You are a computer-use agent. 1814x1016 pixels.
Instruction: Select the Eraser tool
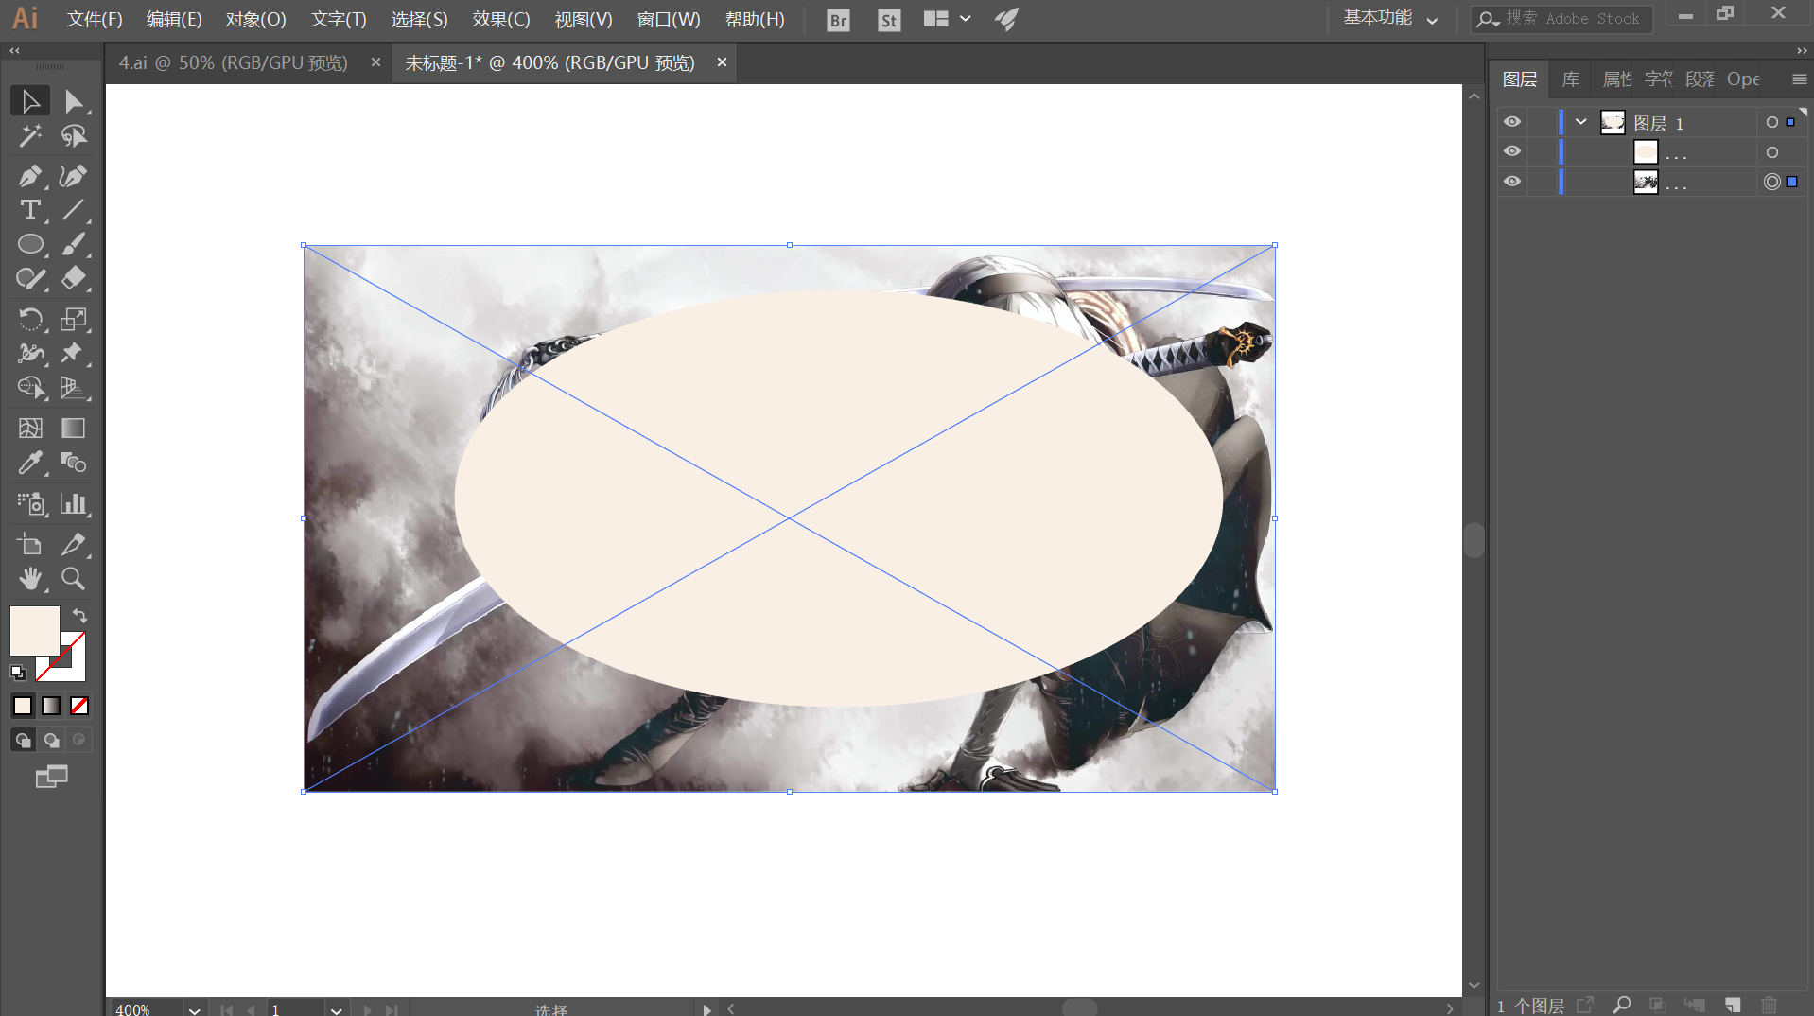73,278
